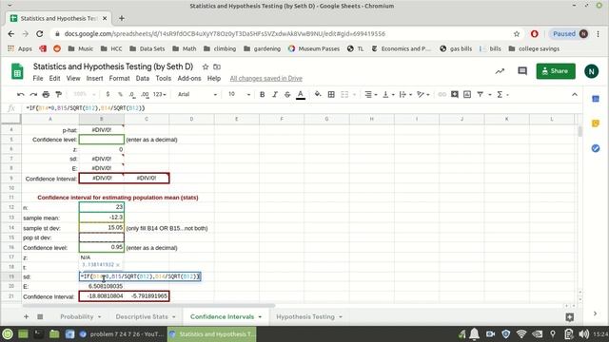Open the Arial font dropdown
This screenshot has height=342, width=609.
(197, 94)
